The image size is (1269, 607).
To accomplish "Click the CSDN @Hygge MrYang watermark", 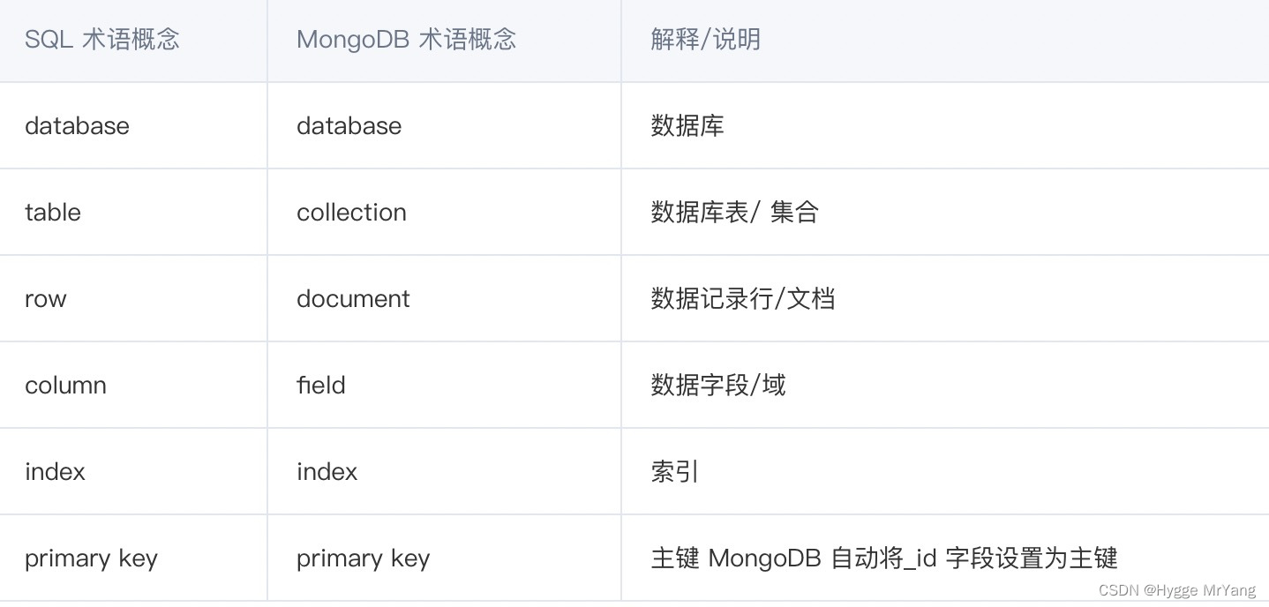I will 1177,590.
